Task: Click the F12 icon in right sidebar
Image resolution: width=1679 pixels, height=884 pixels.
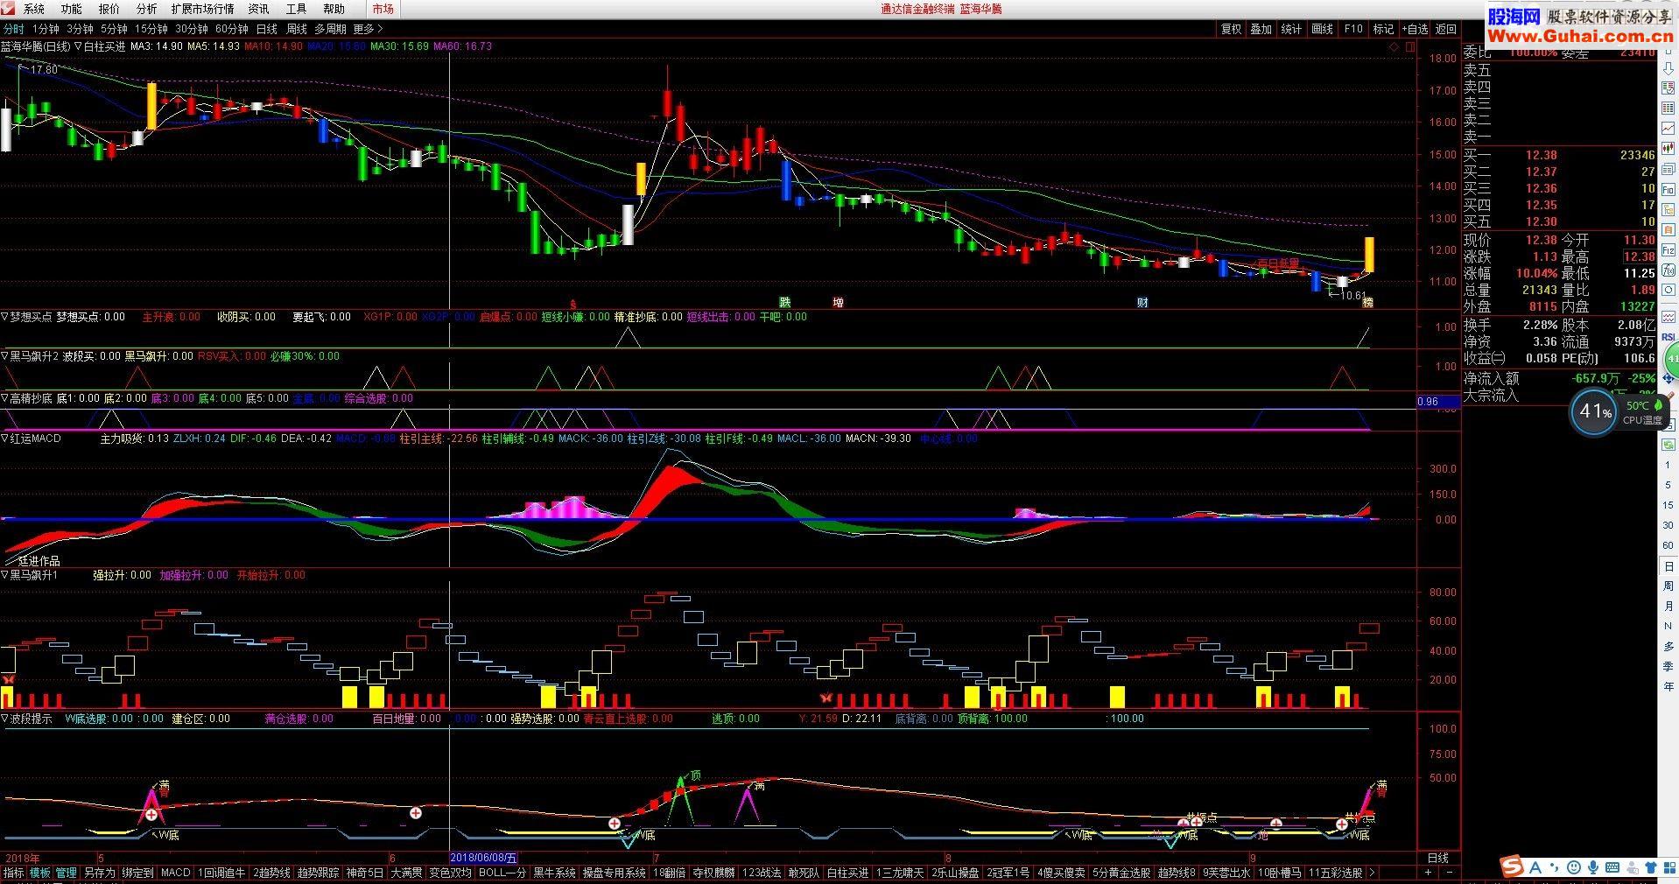Action: [1668, 249]
